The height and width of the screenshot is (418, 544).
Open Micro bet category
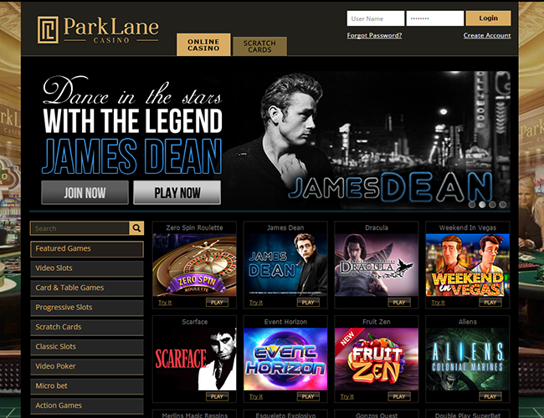click(87, 386)
